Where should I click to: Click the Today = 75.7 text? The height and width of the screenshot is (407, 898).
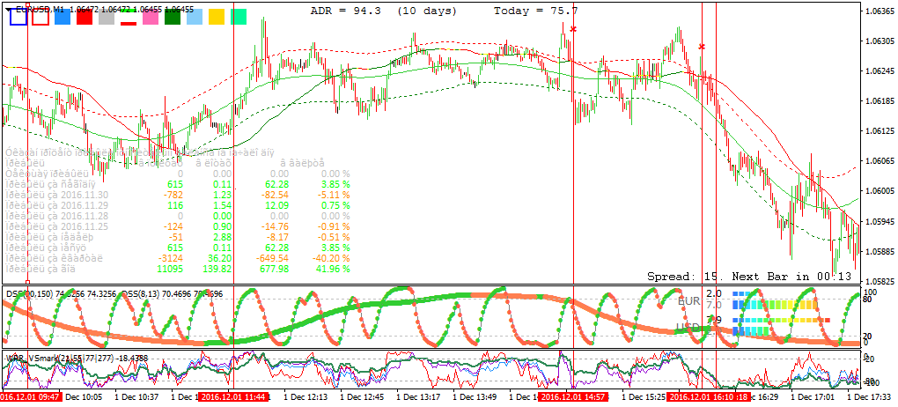pos(536,11)
